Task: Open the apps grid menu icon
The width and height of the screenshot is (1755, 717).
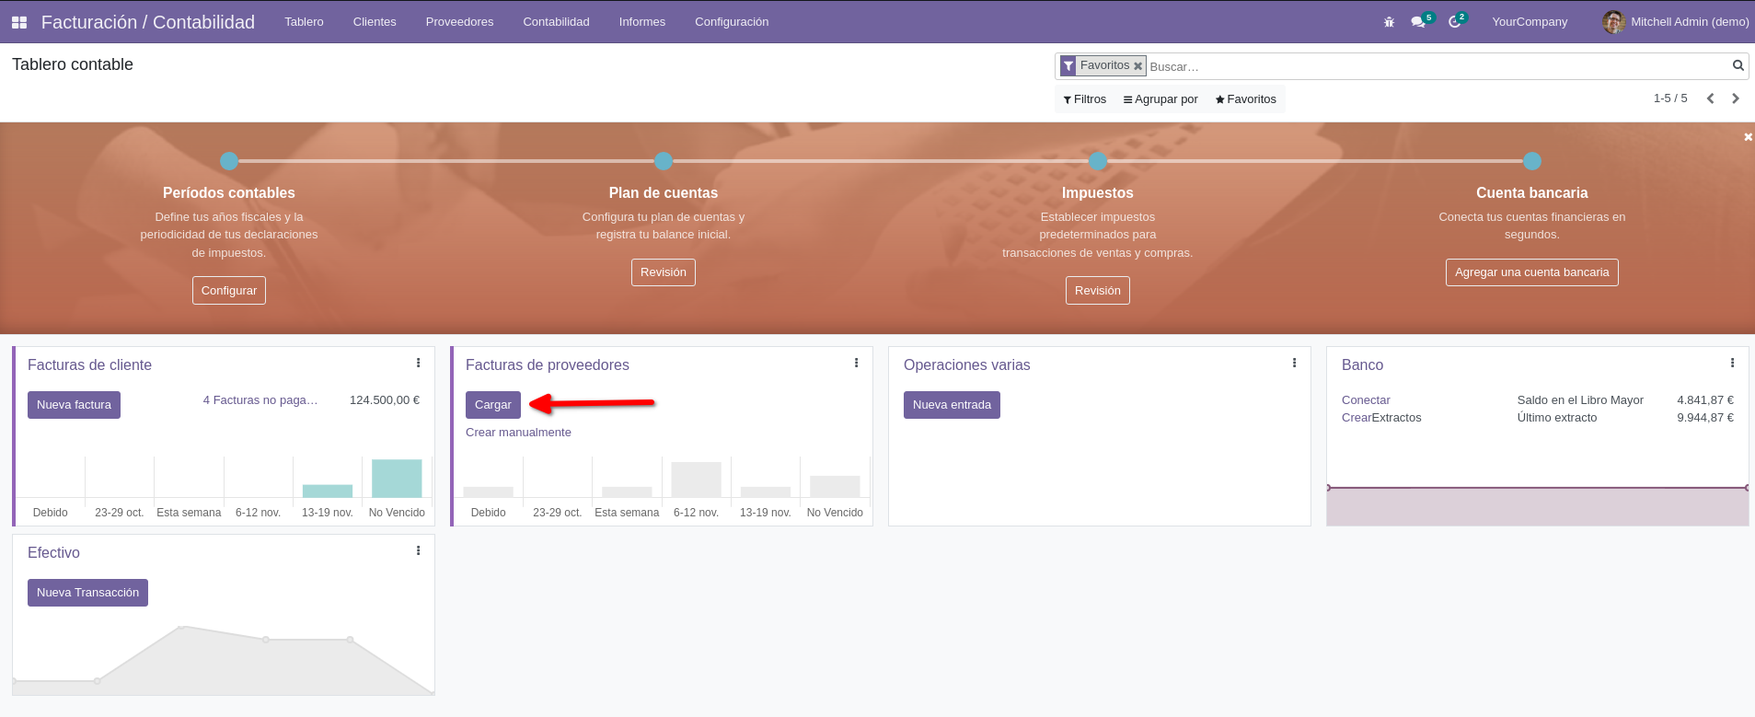Action: pos(18,22)
